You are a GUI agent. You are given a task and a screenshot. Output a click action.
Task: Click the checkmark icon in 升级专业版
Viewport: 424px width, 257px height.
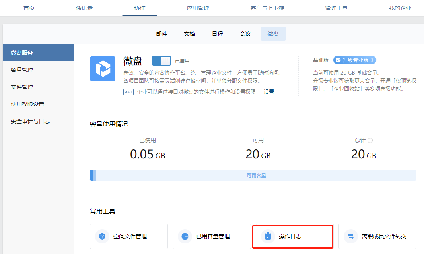pos(338,60)
